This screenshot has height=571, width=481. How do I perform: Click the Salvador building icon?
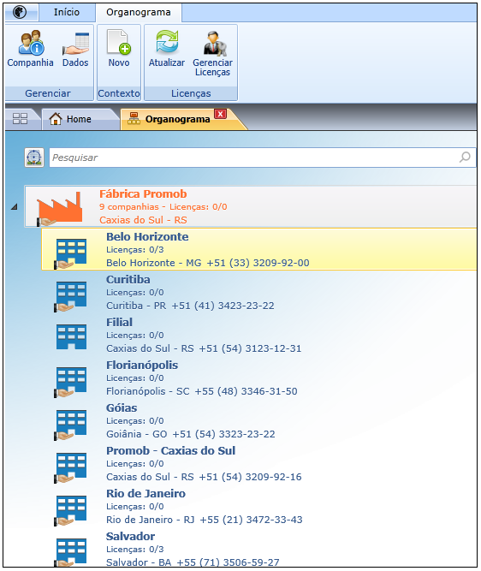71,552
